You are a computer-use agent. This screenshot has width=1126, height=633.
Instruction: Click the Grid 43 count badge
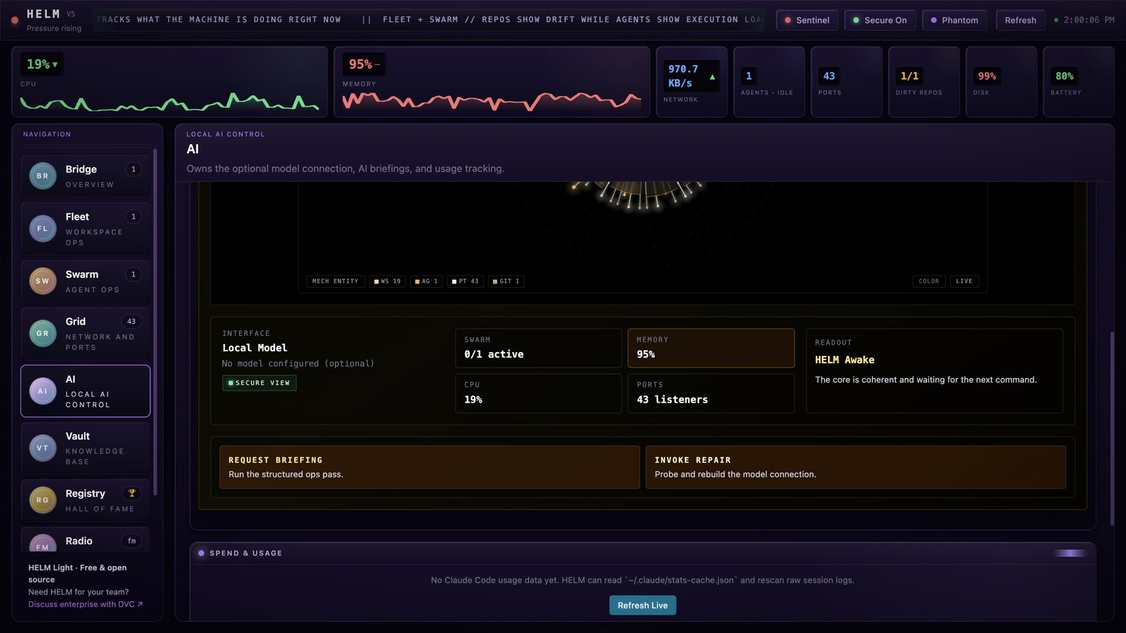pyautogui.click(x=131, y=321)
